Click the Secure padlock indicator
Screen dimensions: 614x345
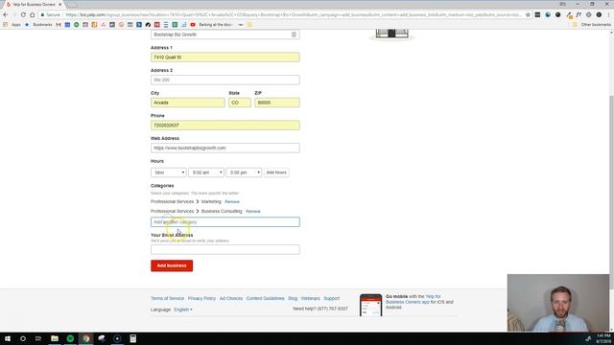[51, 14]
